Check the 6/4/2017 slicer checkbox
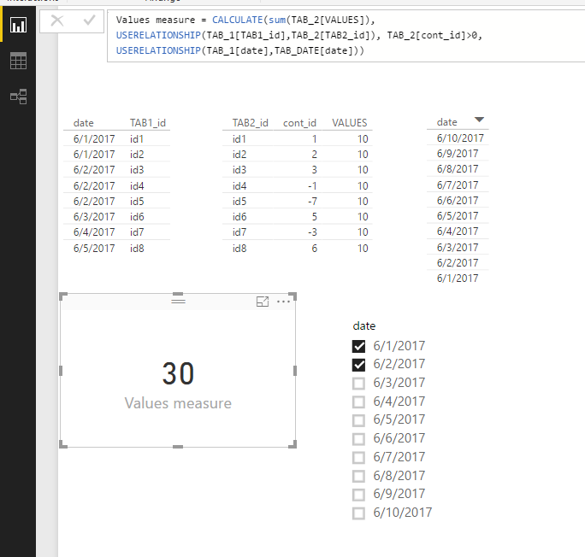The height and width of the screenshot is (557, 585). [358, 402]
